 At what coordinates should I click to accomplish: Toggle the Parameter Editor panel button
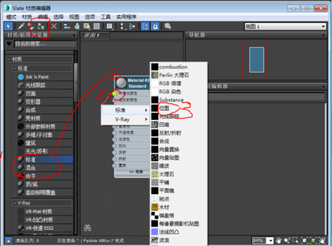pyautogui.click(x=155, y=26)
